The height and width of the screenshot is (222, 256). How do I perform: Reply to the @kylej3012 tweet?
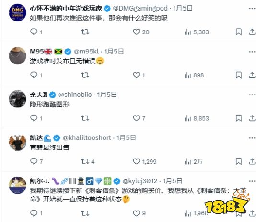36,213
